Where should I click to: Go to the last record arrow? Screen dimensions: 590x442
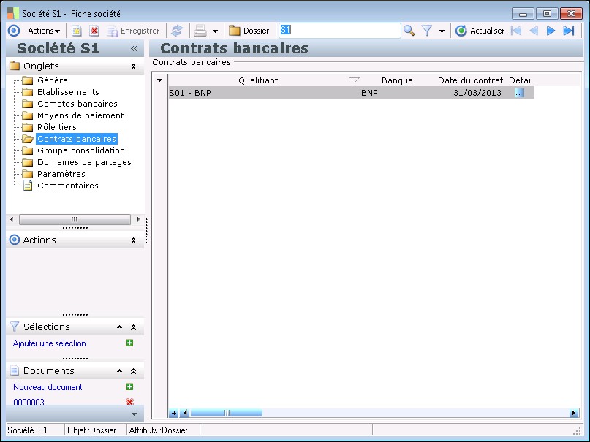click(569, 31)
